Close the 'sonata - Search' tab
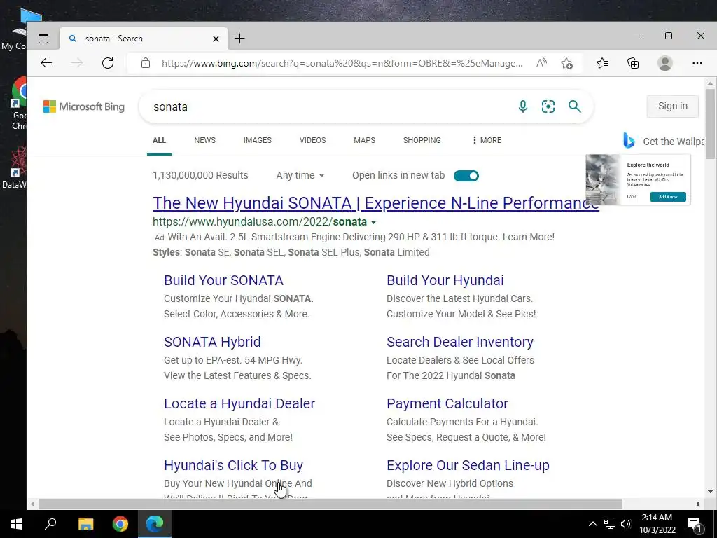This screenshot has width=717, height=538. tap(216, 39)
